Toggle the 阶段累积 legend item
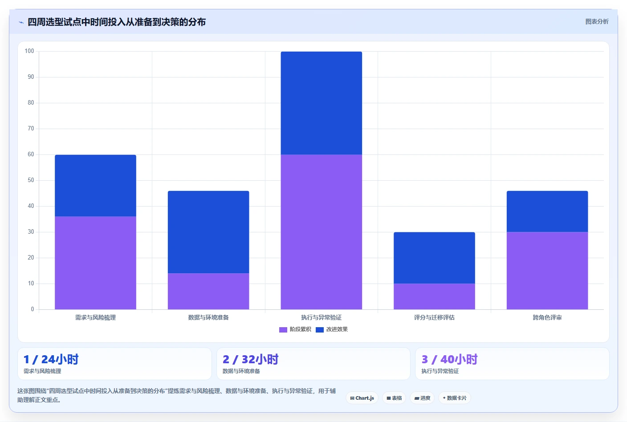This screenshot has height=422, width=627. [x=295, y=329]
